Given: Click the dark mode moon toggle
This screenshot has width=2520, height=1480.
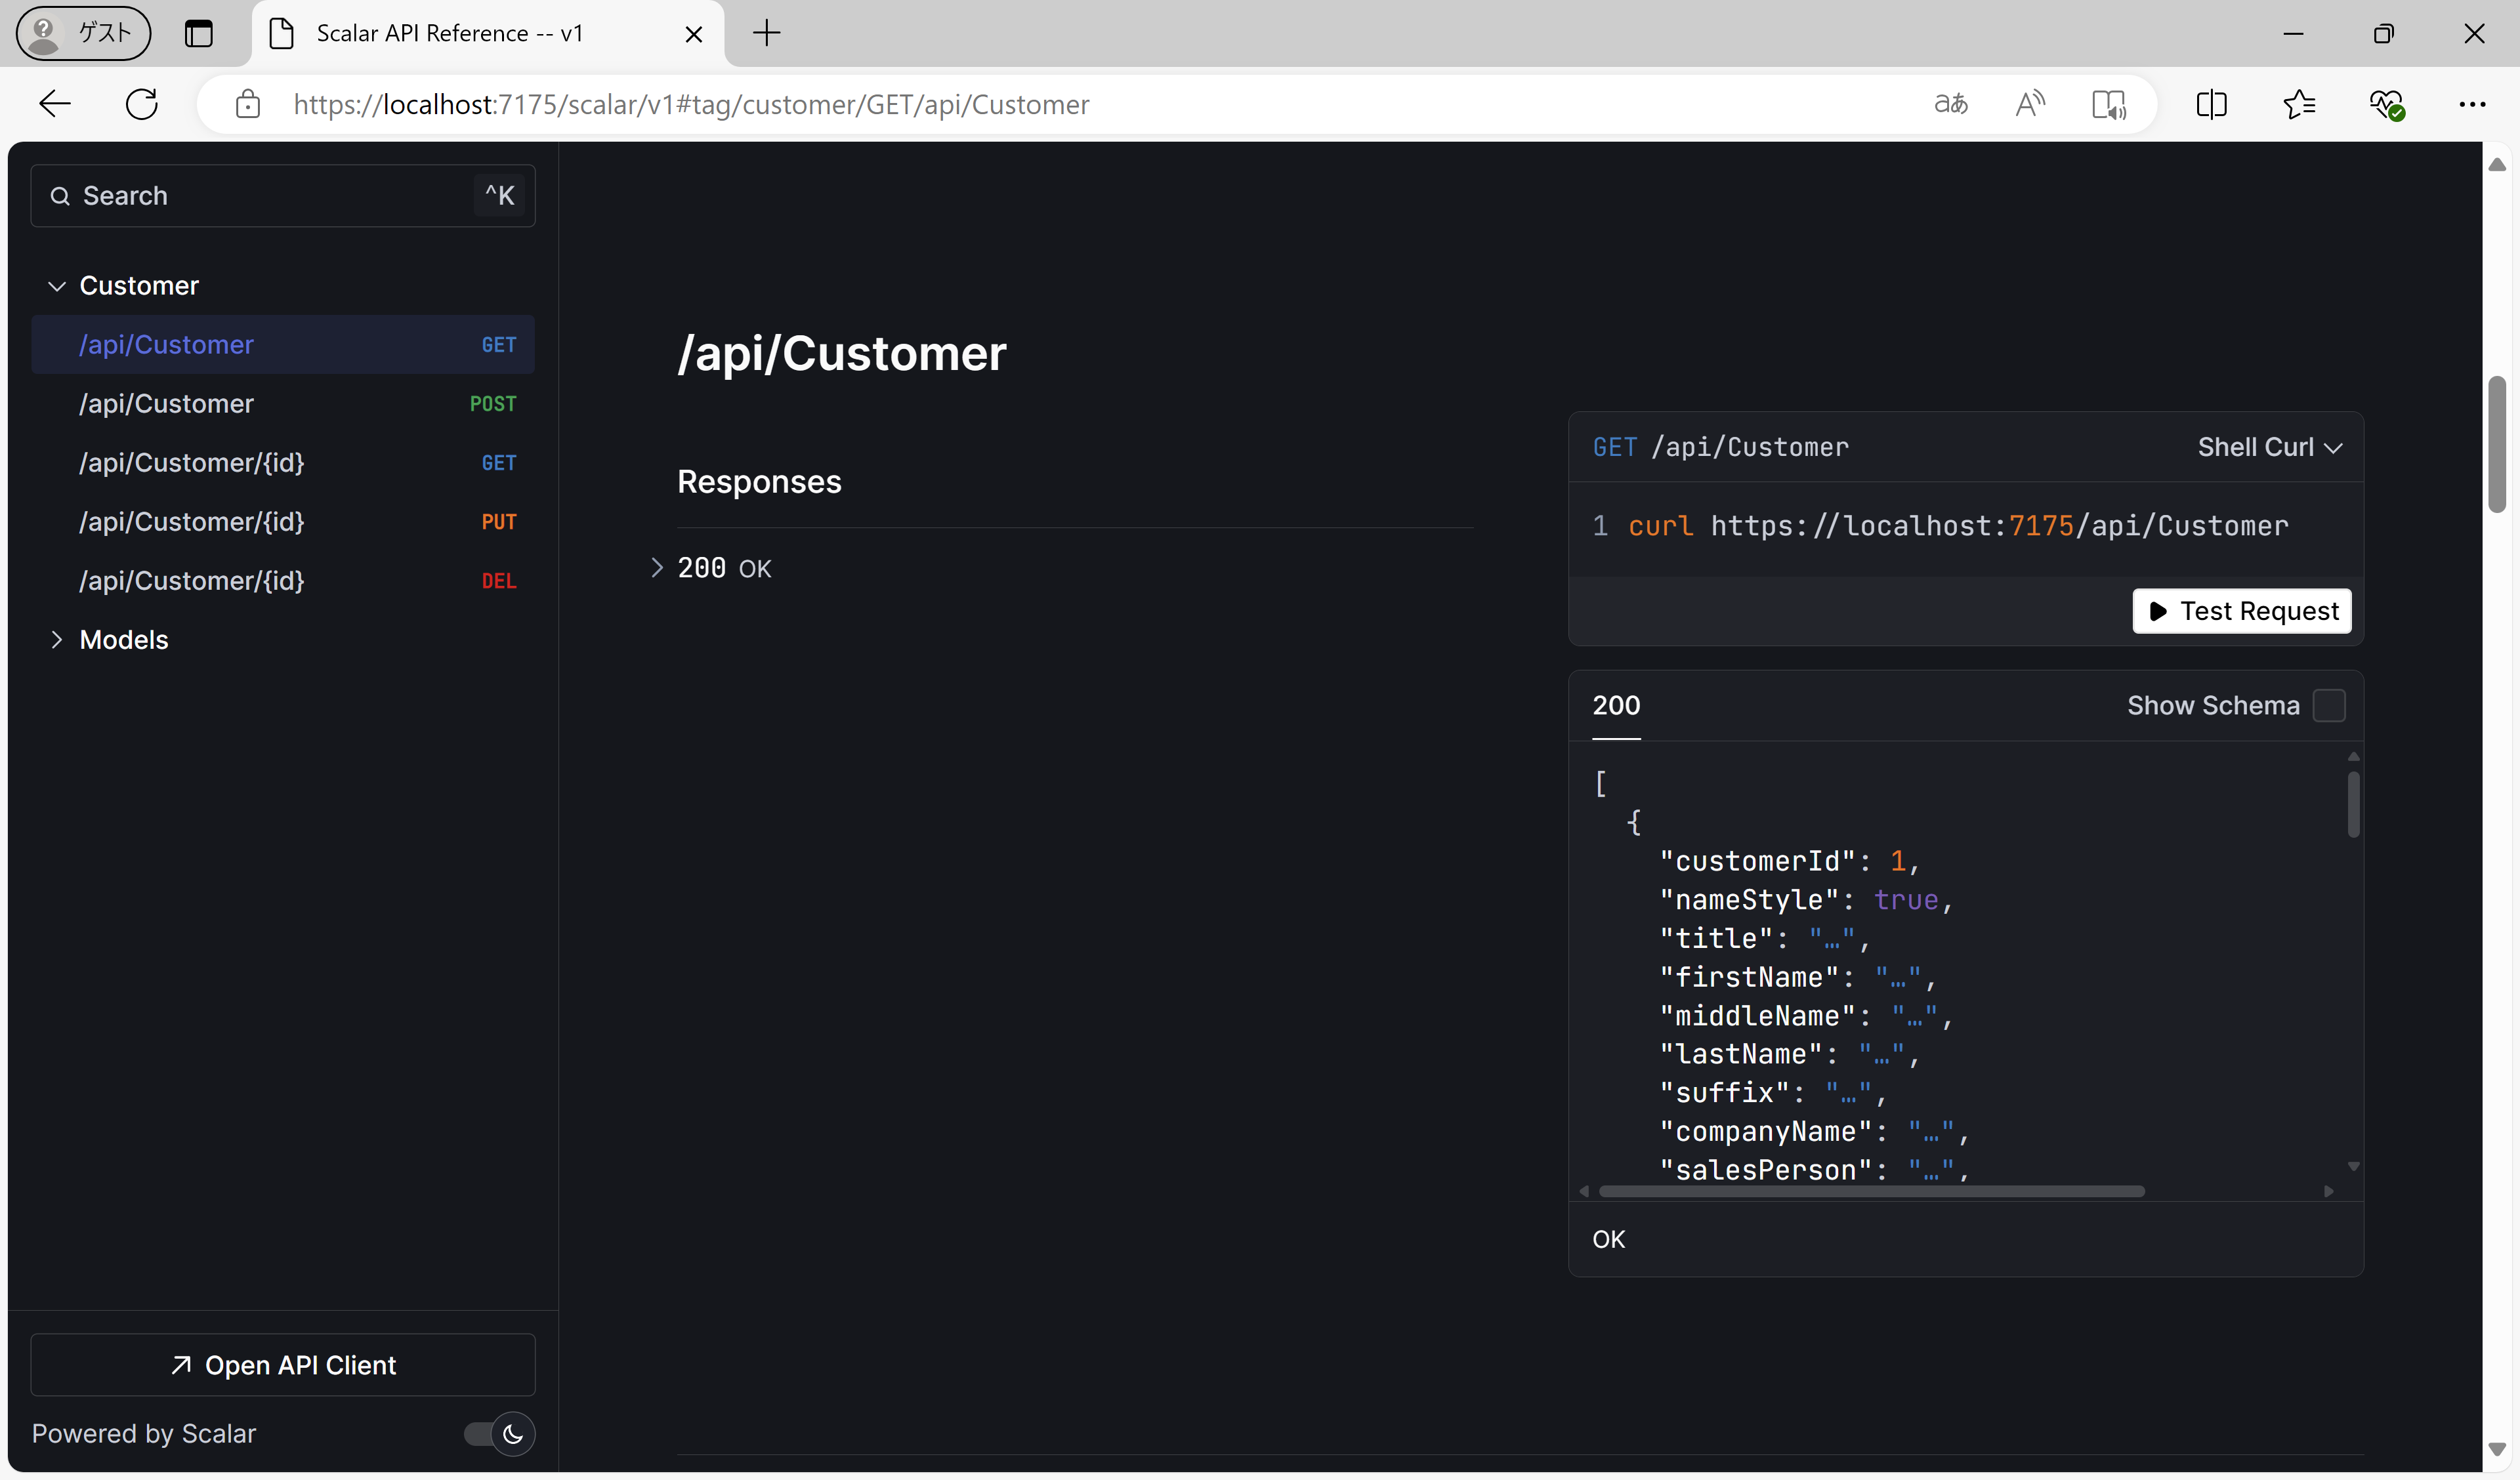Looking at the screenshot, I should [x=513, y=1434].
